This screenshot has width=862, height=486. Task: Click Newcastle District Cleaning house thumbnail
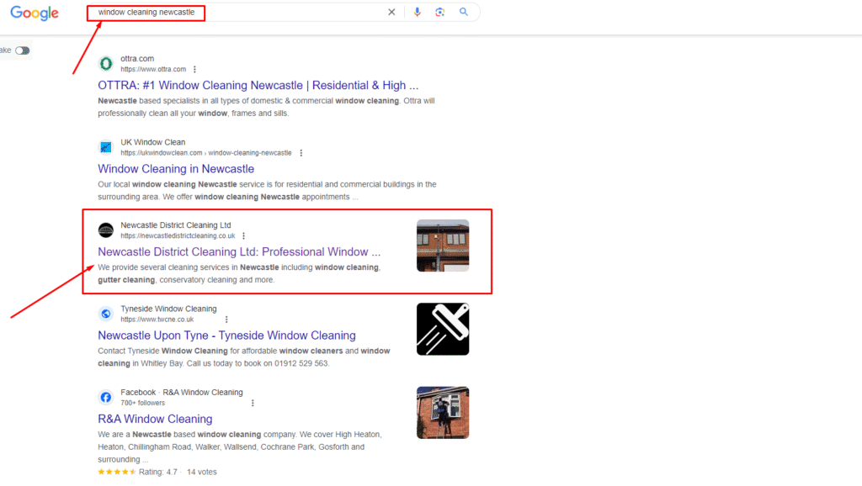point(443,246)
